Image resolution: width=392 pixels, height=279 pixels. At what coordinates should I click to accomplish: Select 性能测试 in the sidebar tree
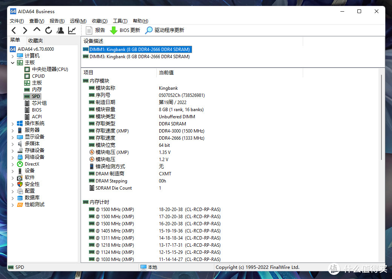pos(34,204)
